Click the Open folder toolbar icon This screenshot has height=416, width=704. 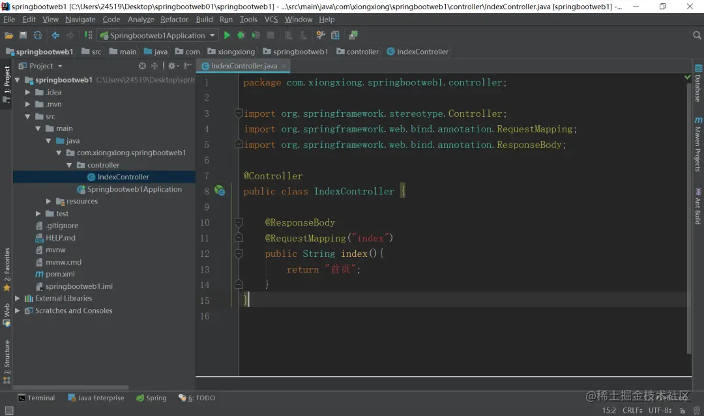click(x=9, y=35)
